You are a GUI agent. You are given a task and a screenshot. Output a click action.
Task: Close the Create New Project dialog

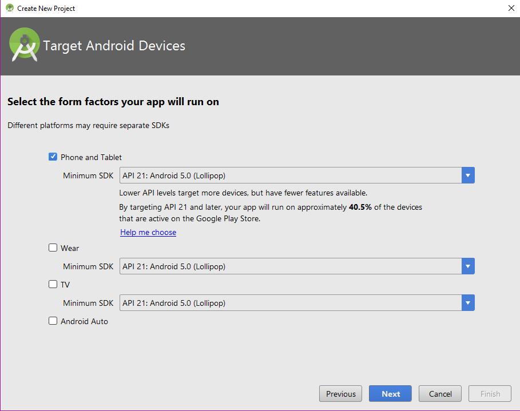(x=511, y=8)
